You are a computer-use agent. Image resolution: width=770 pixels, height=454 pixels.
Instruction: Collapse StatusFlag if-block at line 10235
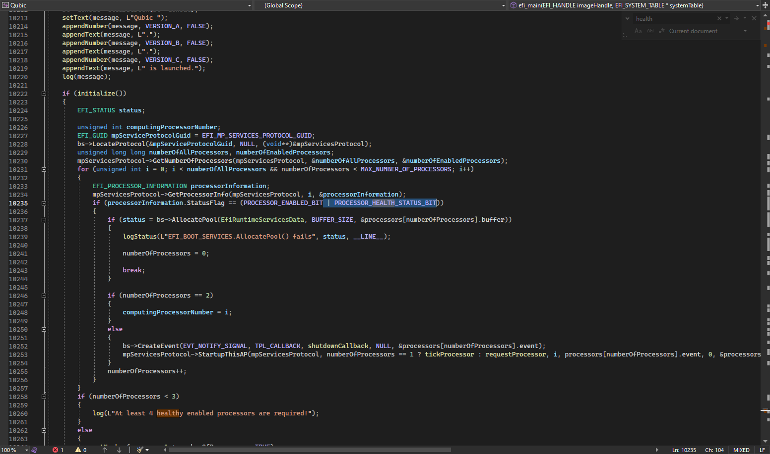tap(44, 203)
